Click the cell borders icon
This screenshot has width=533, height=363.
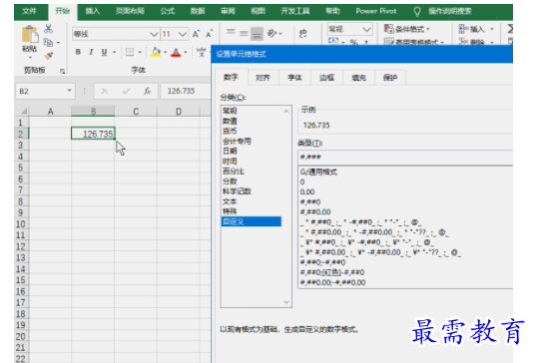(x=130, y=52)
